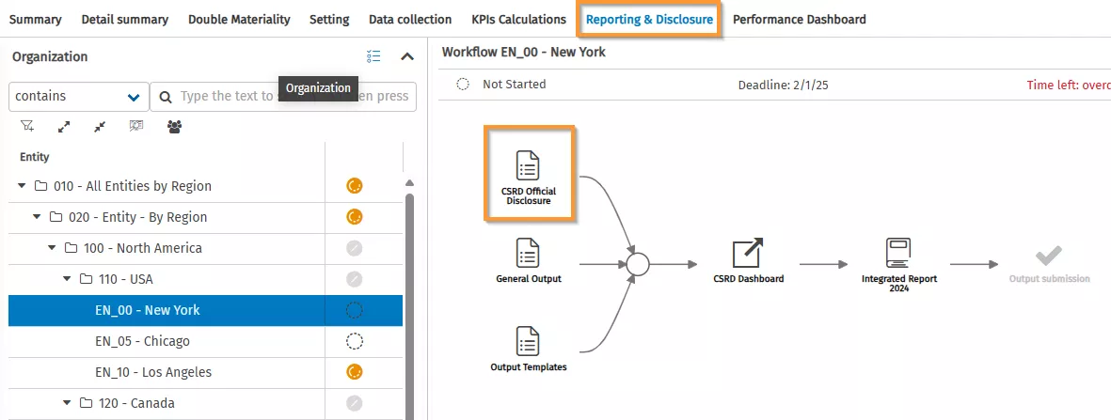The width and height of the screenshot is (1111, 420).
Task: Collapse the Organization panel with chevron
Action: (407, 56)
